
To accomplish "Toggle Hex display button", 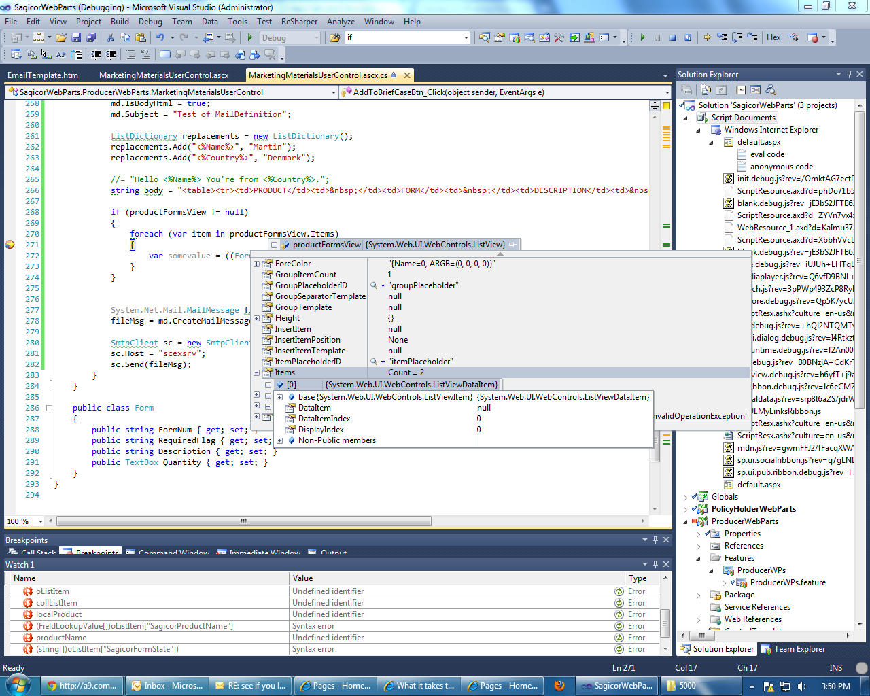I will point(773,37).
